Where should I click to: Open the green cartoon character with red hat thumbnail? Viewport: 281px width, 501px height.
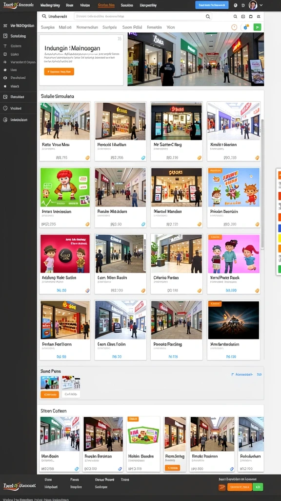[x=65, y=187]
